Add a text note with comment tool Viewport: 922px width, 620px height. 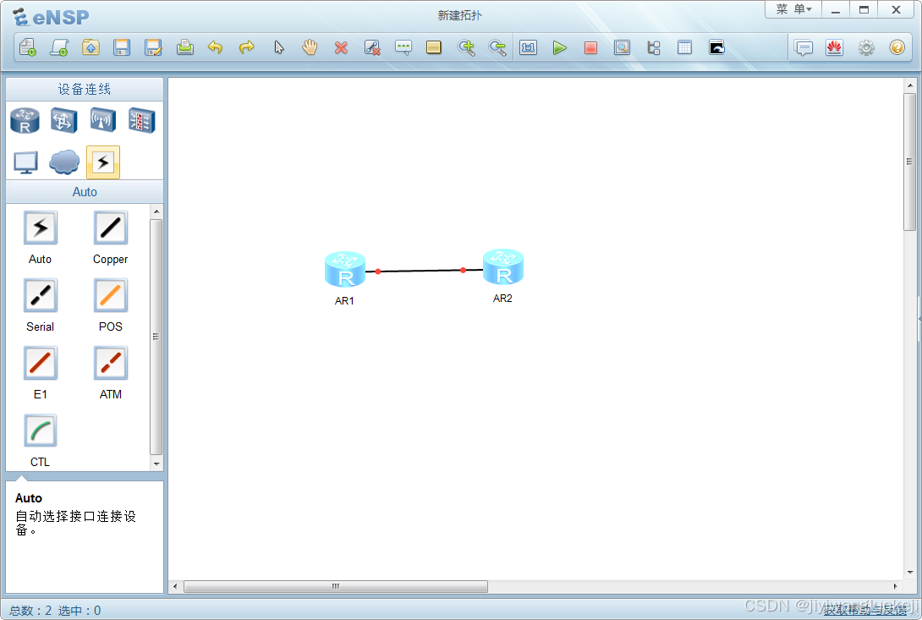[x=403, y=47]
